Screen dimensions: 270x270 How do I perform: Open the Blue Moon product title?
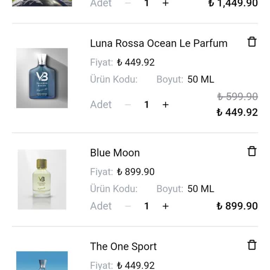click(115, 153)
